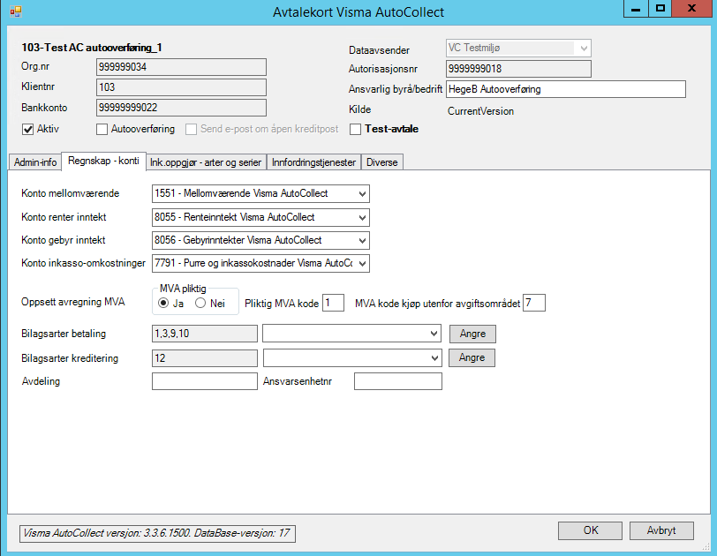Focus the Ansvarsenhetnr input field

click(x=398, y=381)
